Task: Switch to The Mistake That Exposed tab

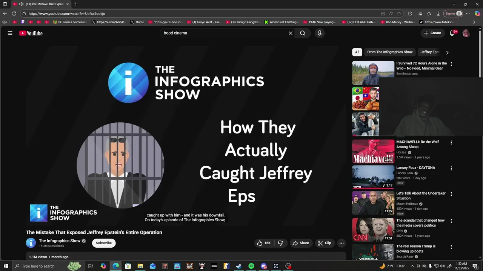Action: (41, 4)
